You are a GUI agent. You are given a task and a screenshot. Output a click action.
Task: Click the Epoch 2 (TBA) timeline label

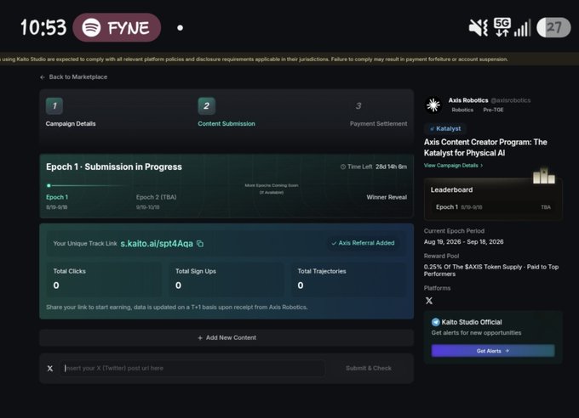click(x=156, y=197)
